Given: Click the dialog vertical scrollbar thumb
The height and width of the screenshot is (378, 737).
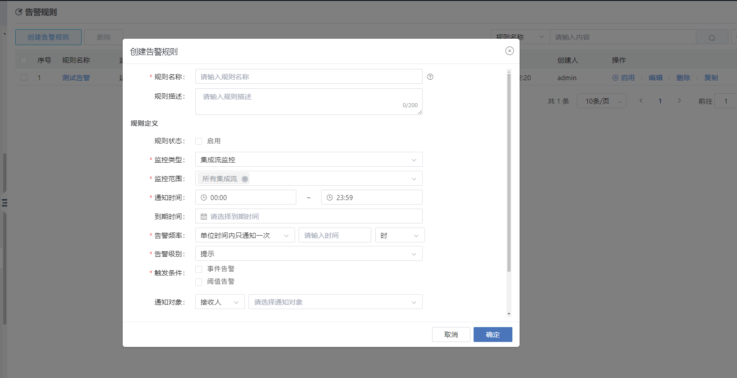Looking at the screenshot, I should [x=509, y=173].
